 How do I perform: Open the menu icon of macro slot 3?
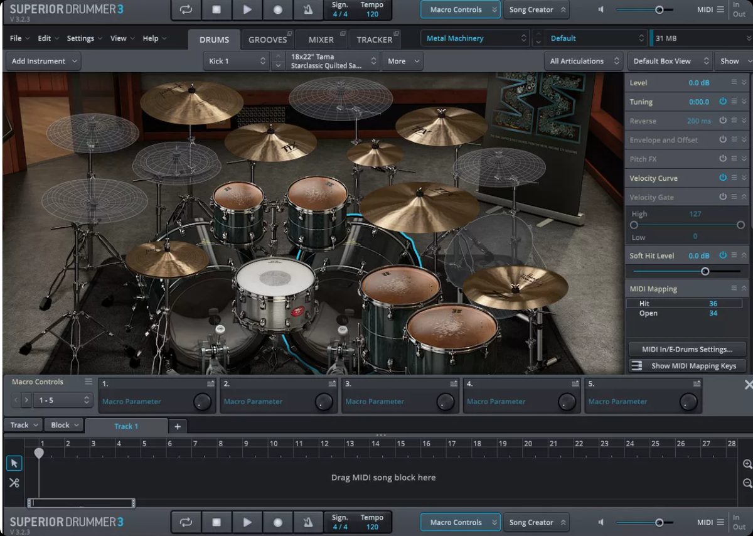(x=454, y=383)
